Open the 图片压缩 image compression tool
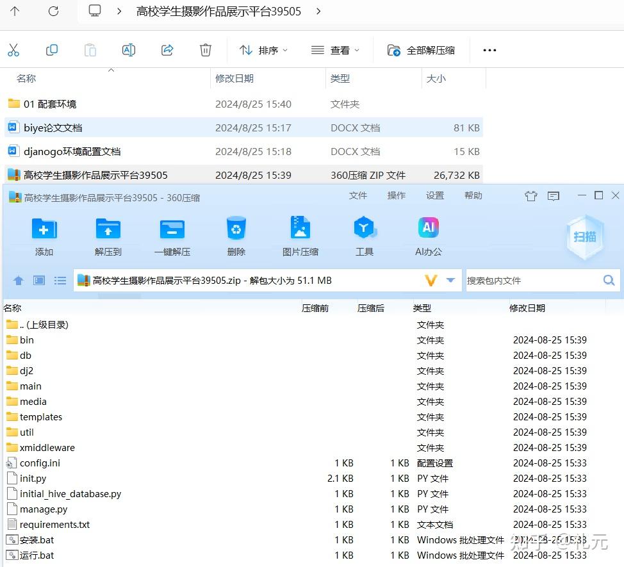 (300, 234)
